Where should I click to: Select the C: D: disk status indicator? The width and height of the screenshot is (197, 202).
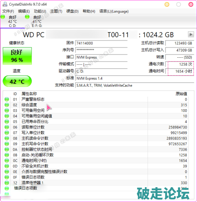tap(12, 21)
